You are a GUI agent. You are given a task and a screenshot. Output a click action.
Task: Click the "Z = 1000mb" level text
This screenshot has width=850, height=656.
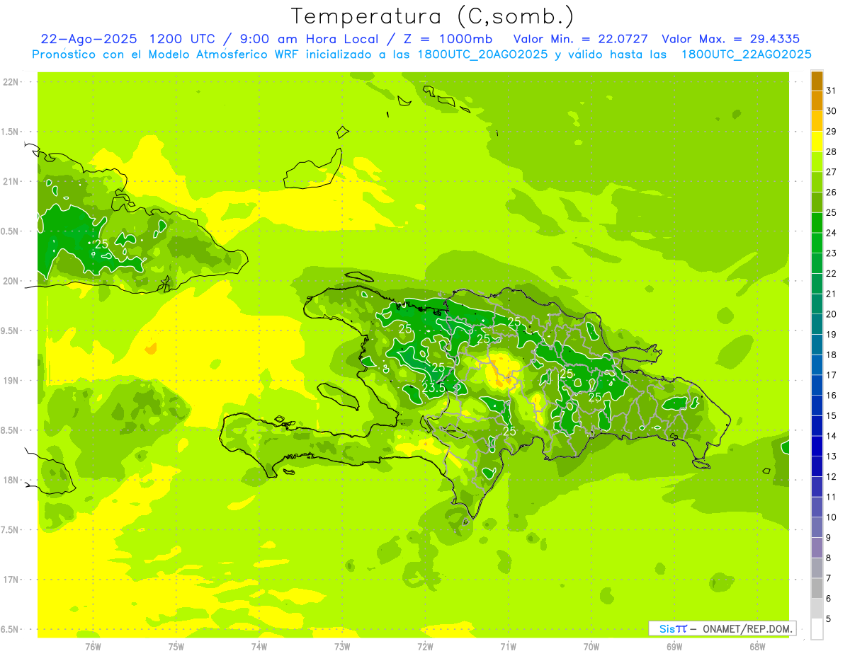pos(450,39)
